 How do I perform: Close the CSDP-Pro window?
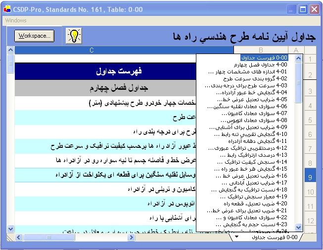(315, 9)
